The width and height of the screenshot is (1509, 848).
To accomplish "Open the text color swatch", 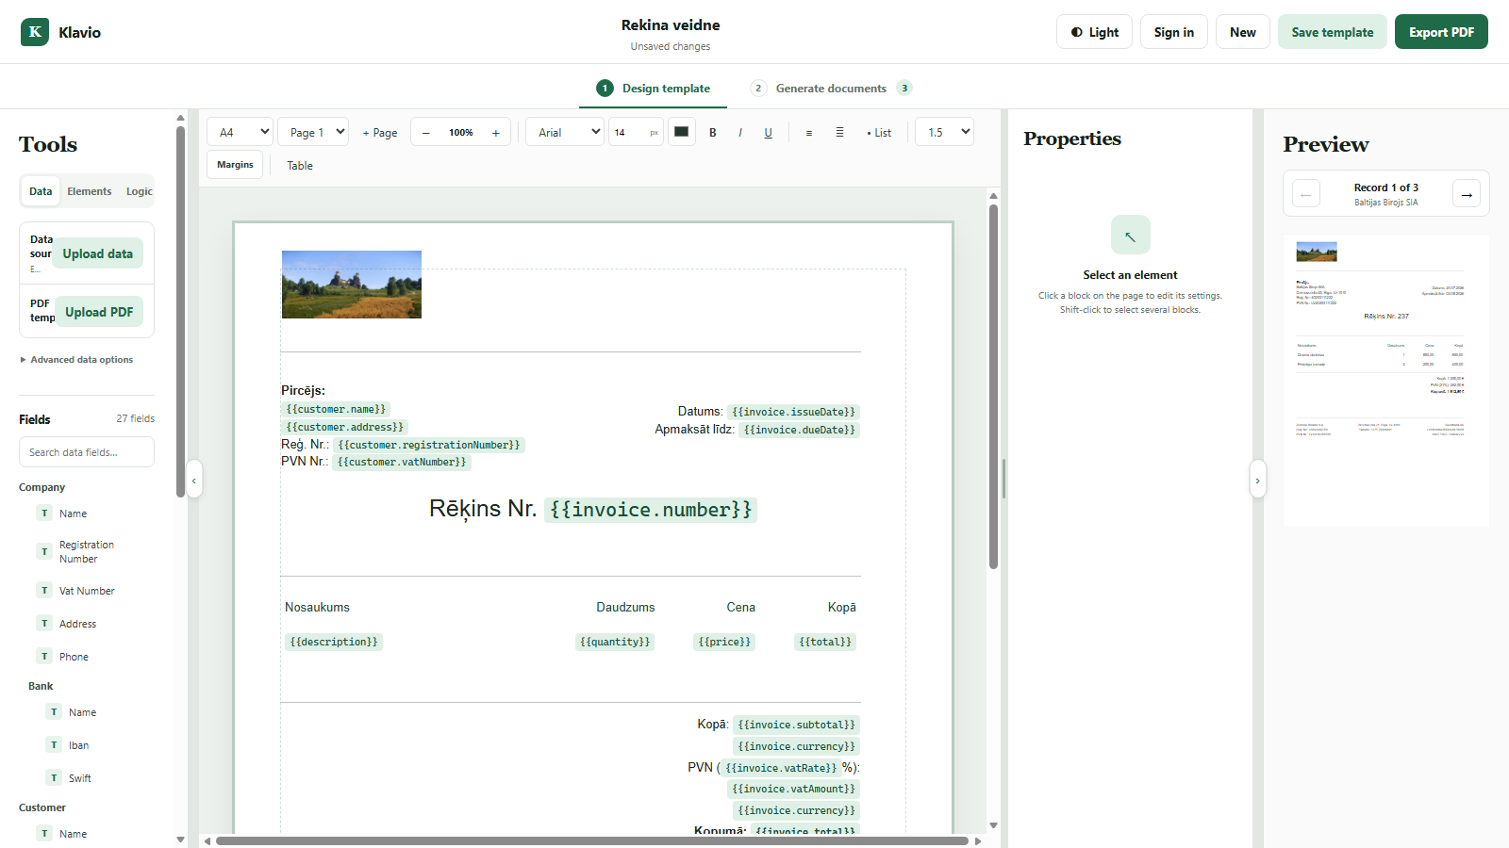I will click(x=682, y=132).
